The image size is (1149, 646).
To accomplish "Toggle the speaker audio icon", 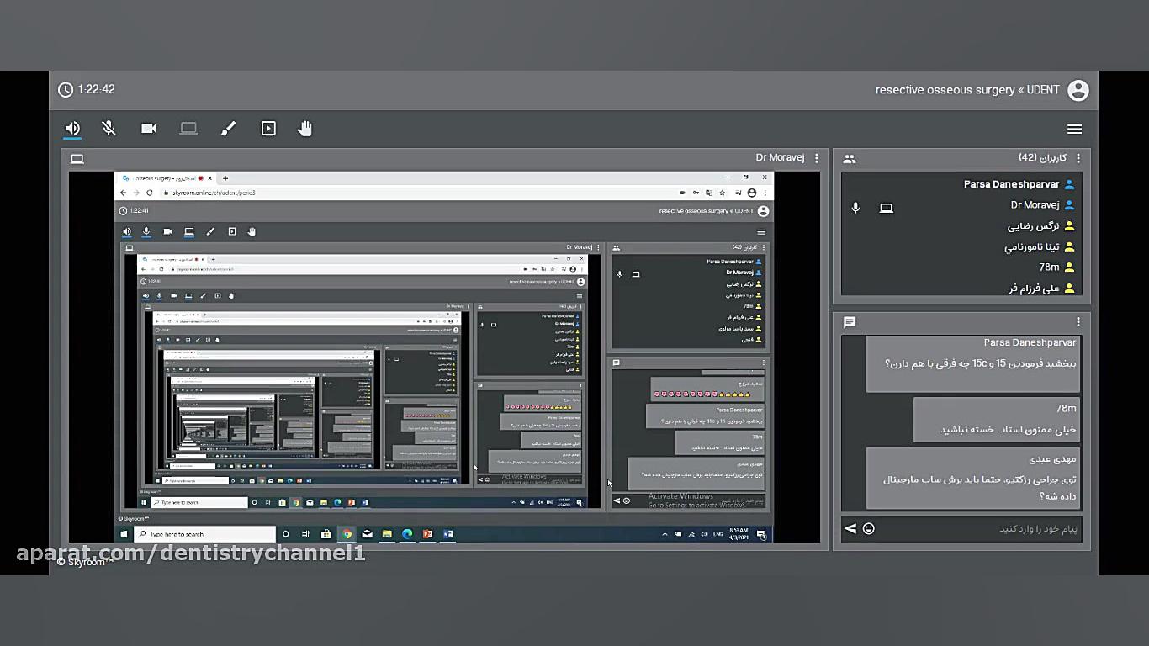I will click(x=72, y=129).
